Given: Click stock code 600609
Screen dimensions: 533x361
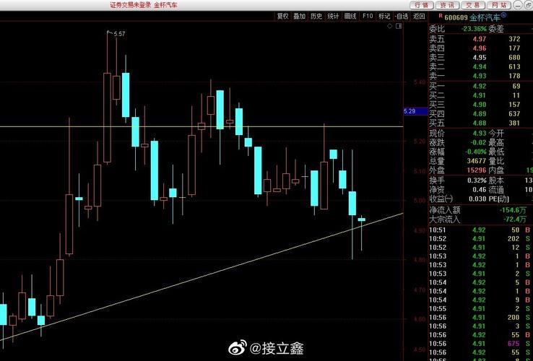Looking at the screenshot, I should [456, 17].
